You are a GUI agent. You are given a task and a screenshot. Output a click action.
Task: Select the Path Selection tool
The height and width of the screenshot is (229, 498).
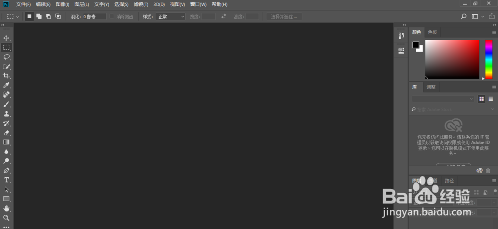point(6,189)
